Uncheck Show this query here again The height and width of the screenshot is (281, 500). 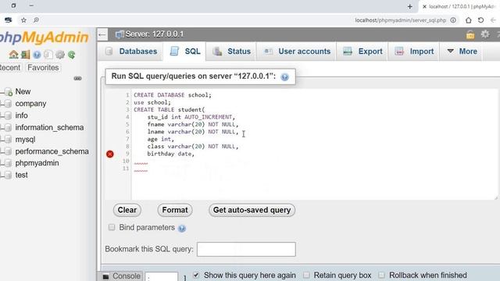(196, 275)
